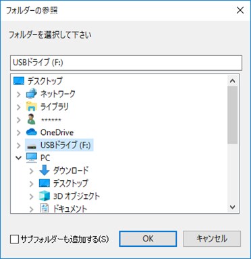Click the キャンセル button
Image resolution: width=251 pixels, height=259 pixels.
click(212, 239)
